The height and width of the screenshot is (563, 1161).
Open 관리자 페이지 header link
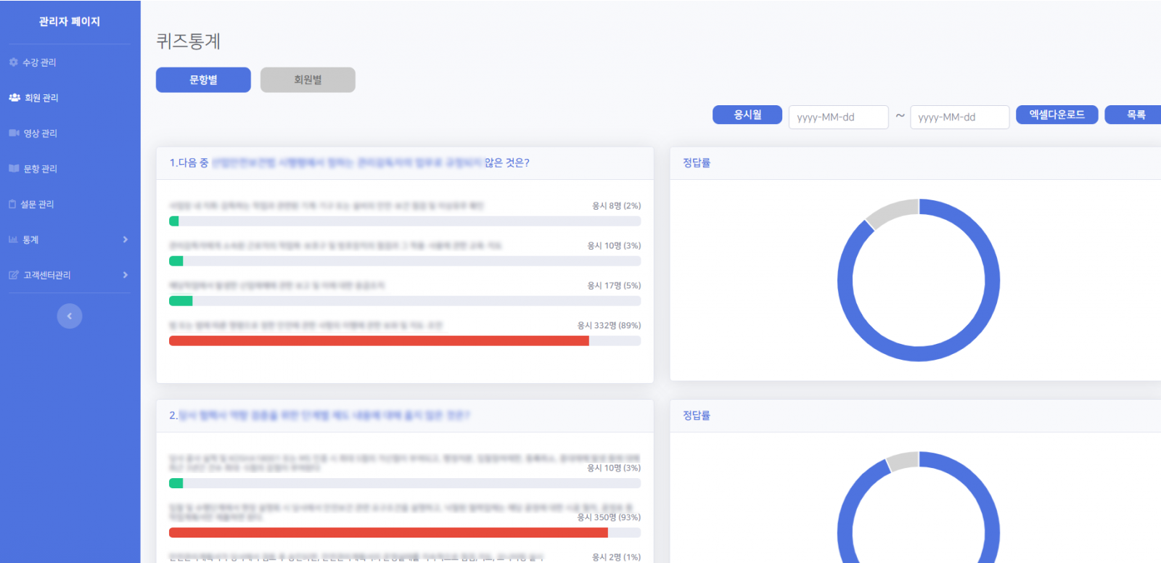pyautogui.click(x=70, y=22)
